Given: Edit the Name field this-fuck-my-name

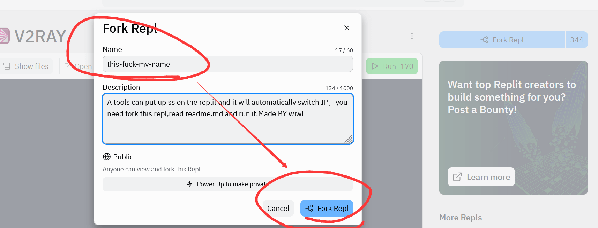Looking at the screenshot, I should coord(227,64).
